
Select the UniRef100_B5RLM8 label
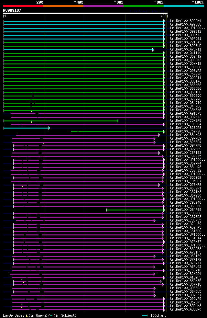point(186,306)
